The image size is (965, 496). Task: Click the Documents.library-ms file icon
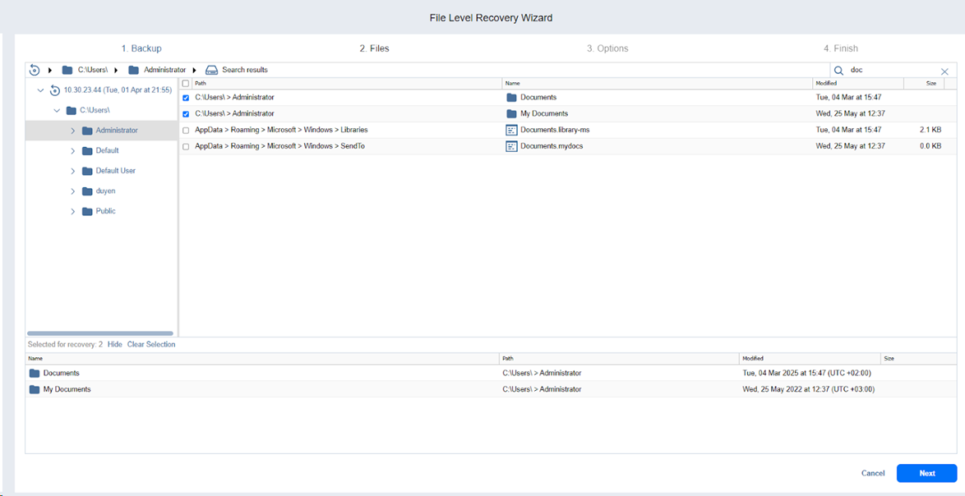[511, 130]
